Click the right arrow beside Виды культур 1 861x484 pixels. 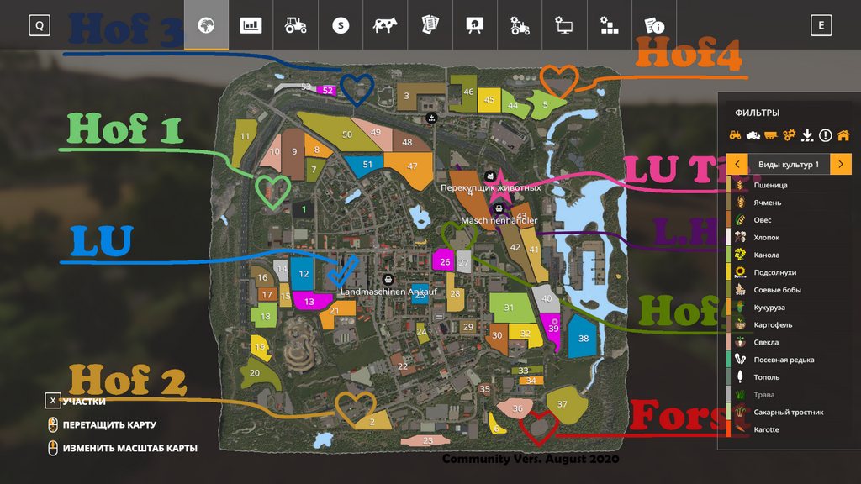click(x=841, y=165)
